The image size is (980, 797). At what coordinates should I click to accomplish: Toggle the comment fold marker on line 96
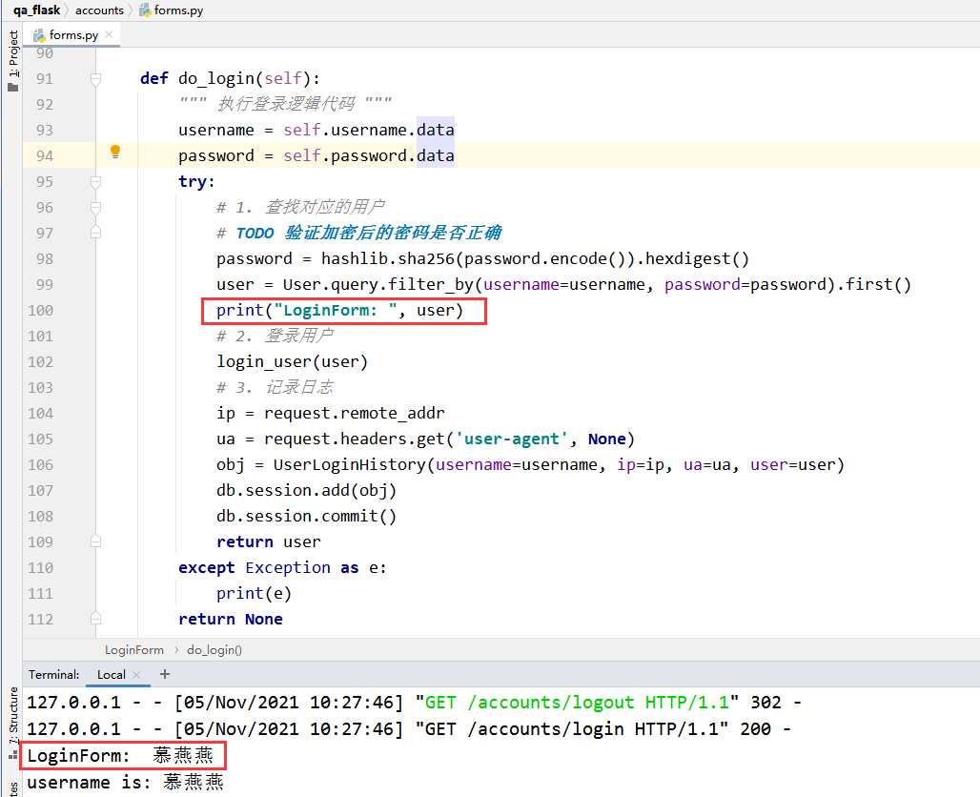(x=95, y=208)
